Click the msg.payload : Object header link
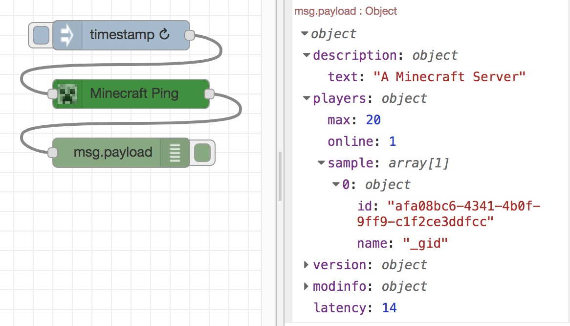 pyautogui.click(x=345, y=11)
